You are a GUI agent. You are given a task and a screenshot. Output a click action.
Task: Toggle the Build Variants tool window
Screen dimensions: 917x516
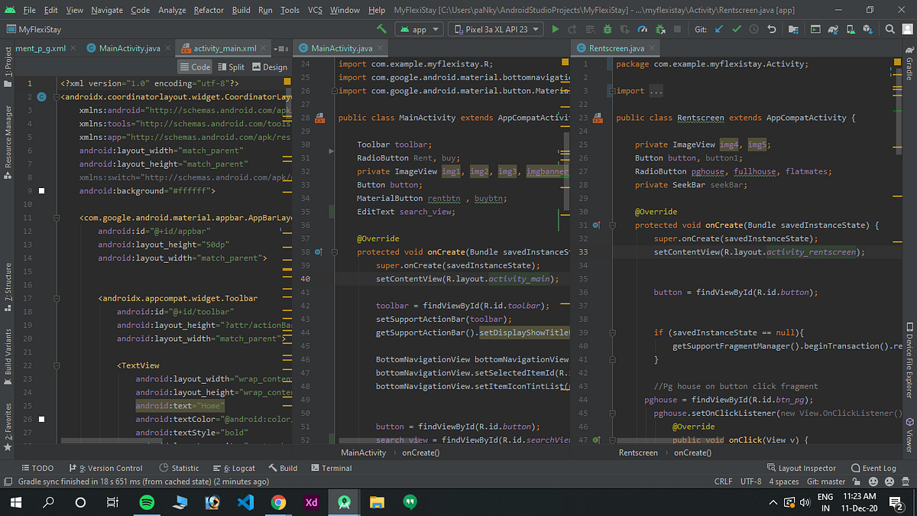click(8, 356)
